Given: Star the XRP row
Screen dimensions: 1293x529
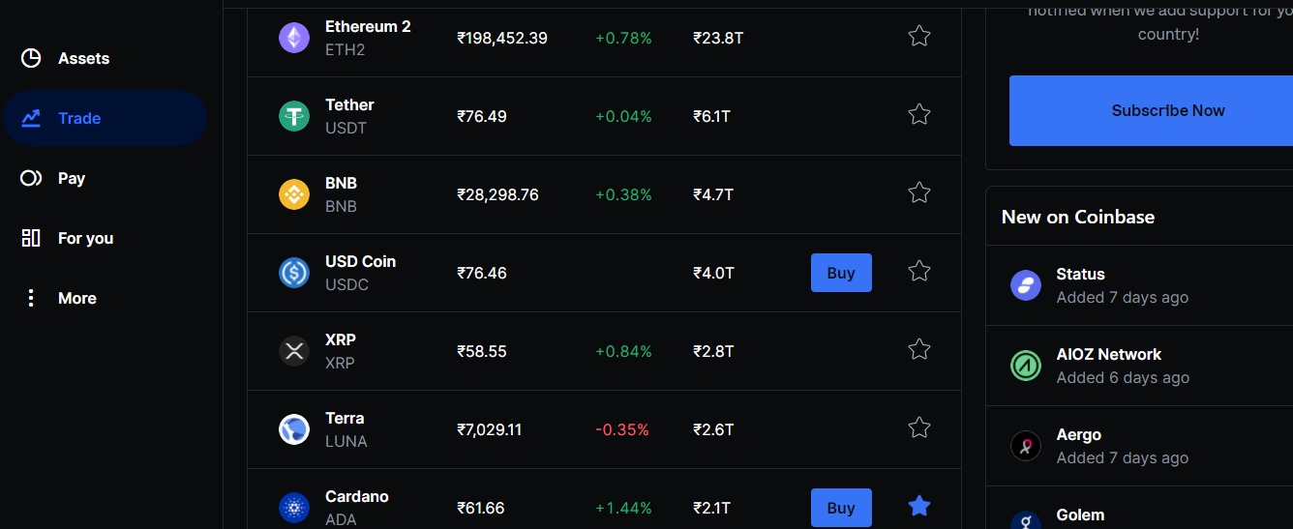Looking at the screenshot, I should (x=919, y=349).
